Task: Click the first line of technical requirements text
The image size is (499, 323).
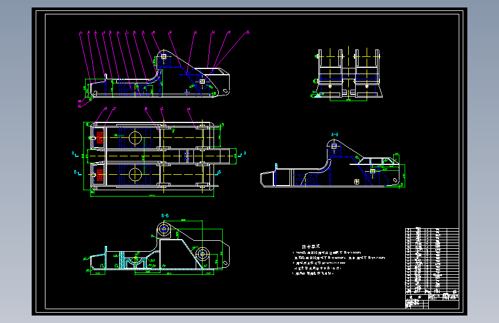Action: [x=327, y=252]
